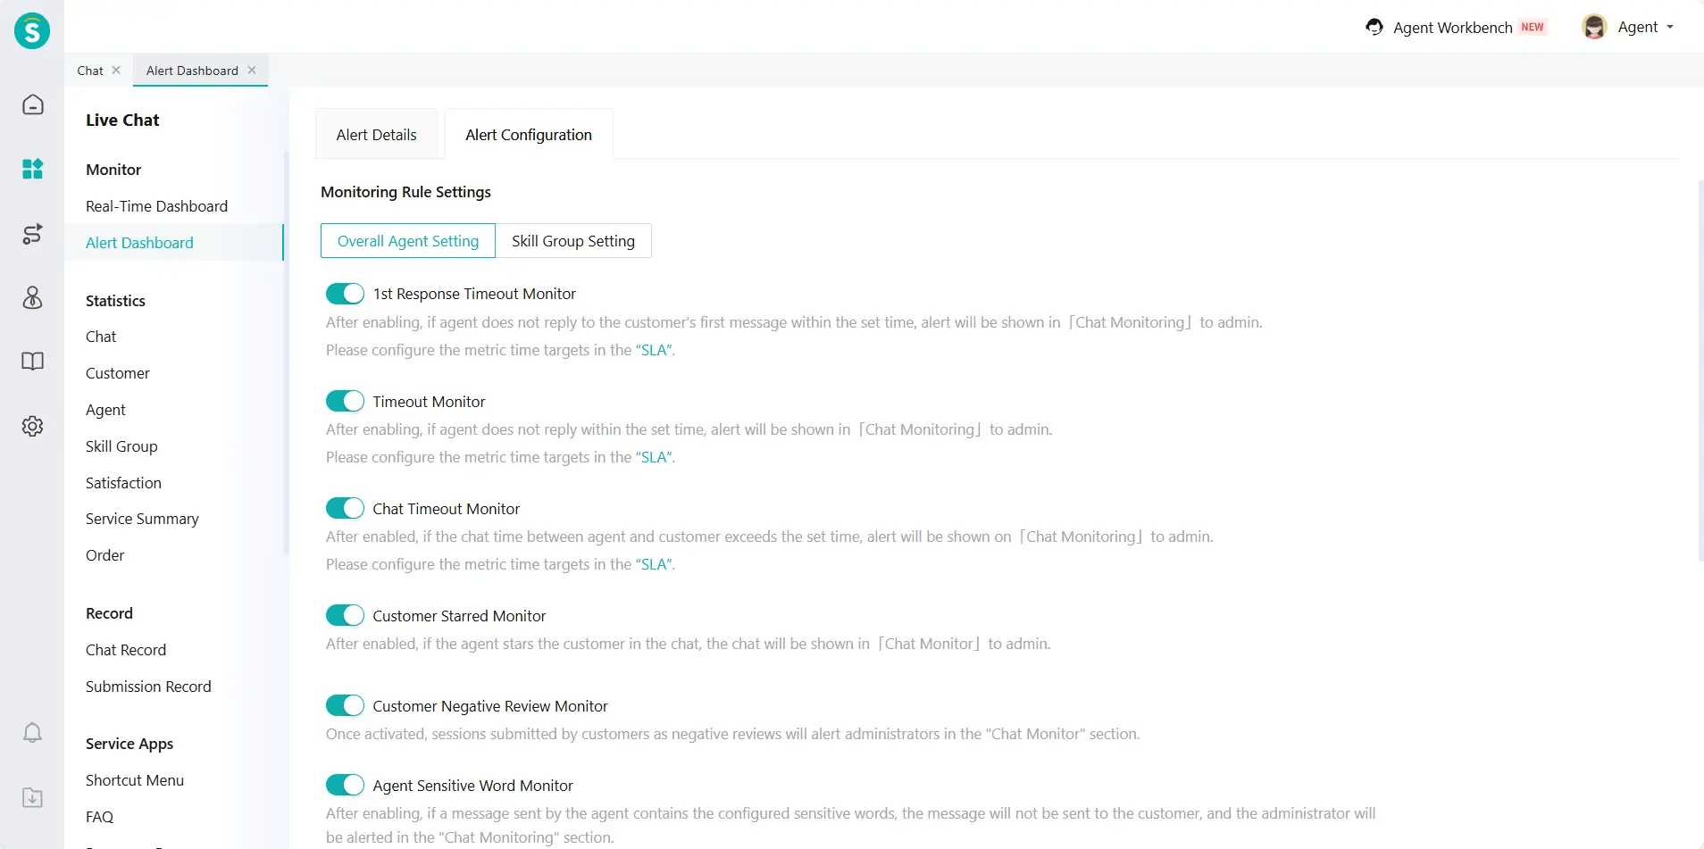The image size is (1704, 849).
Task: Click the green dashboard grid sidebar icon
Action: tap(32, 169)
